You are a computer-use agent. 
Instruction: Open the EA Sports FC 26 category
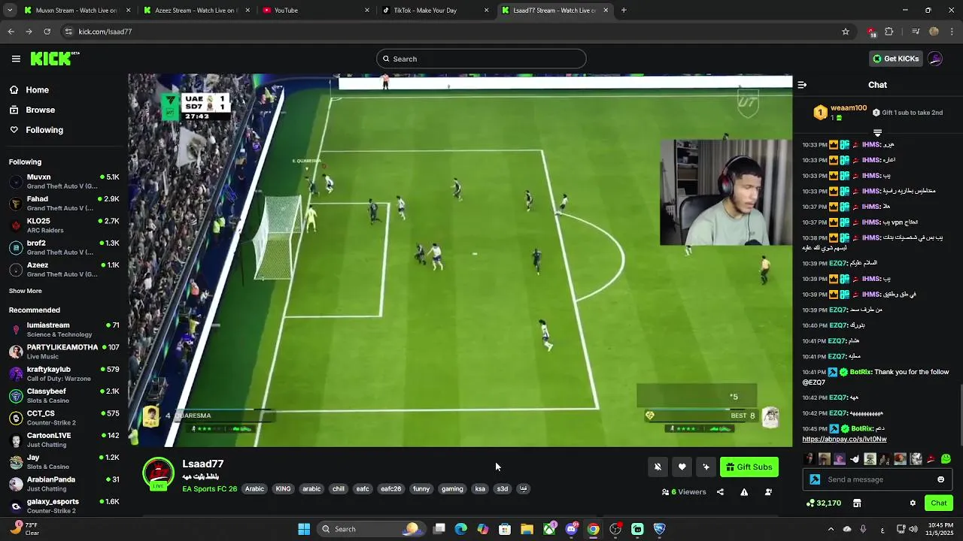click(209, 489)
